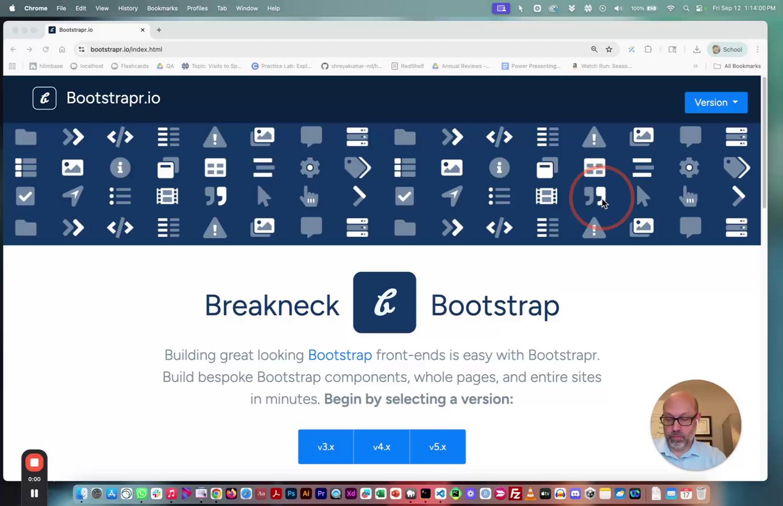This screenshot has width=783, height=506.
Task: Click the zoom magnifier icon in address bar
Action: [x=594, y=50]
